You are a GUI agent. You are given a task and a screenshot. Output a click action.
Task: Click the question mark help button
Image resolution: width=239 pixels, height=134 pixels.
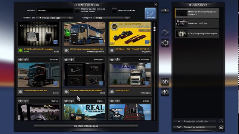[x=165, y=11]
